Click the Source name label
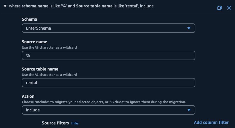The width and height of the screenshot is (235, 128). (x=35, y=42)
